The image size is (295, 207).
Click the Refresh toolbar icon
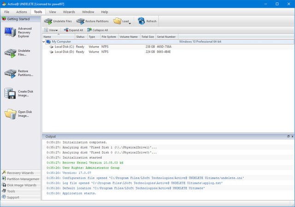[x=147, y=21]
